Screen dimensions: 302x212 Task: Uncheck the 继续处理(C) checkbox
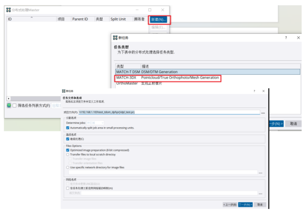tap(68, 139)
